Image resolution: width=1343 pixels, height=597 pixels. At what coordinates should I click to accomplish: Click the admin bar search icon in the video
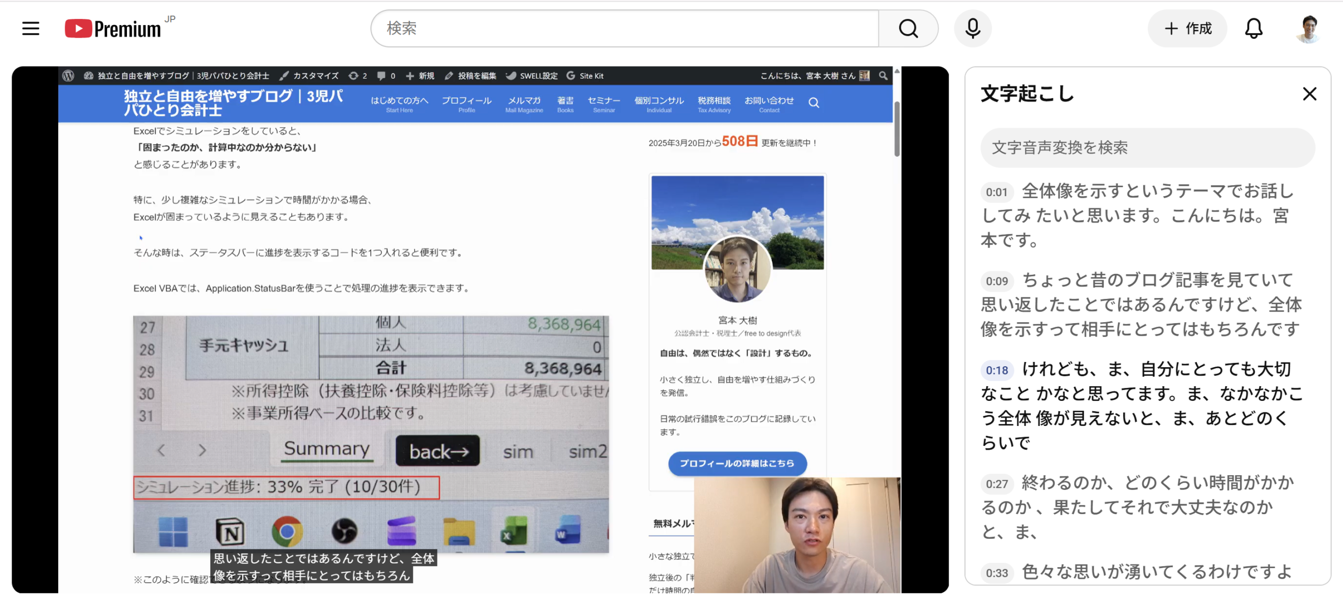(x=883, y=76)
